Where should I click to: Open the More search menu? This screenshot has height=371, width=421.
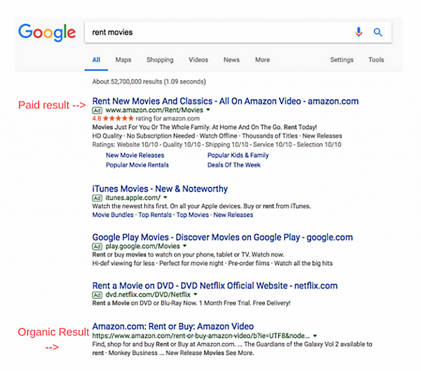click(262, 60)
